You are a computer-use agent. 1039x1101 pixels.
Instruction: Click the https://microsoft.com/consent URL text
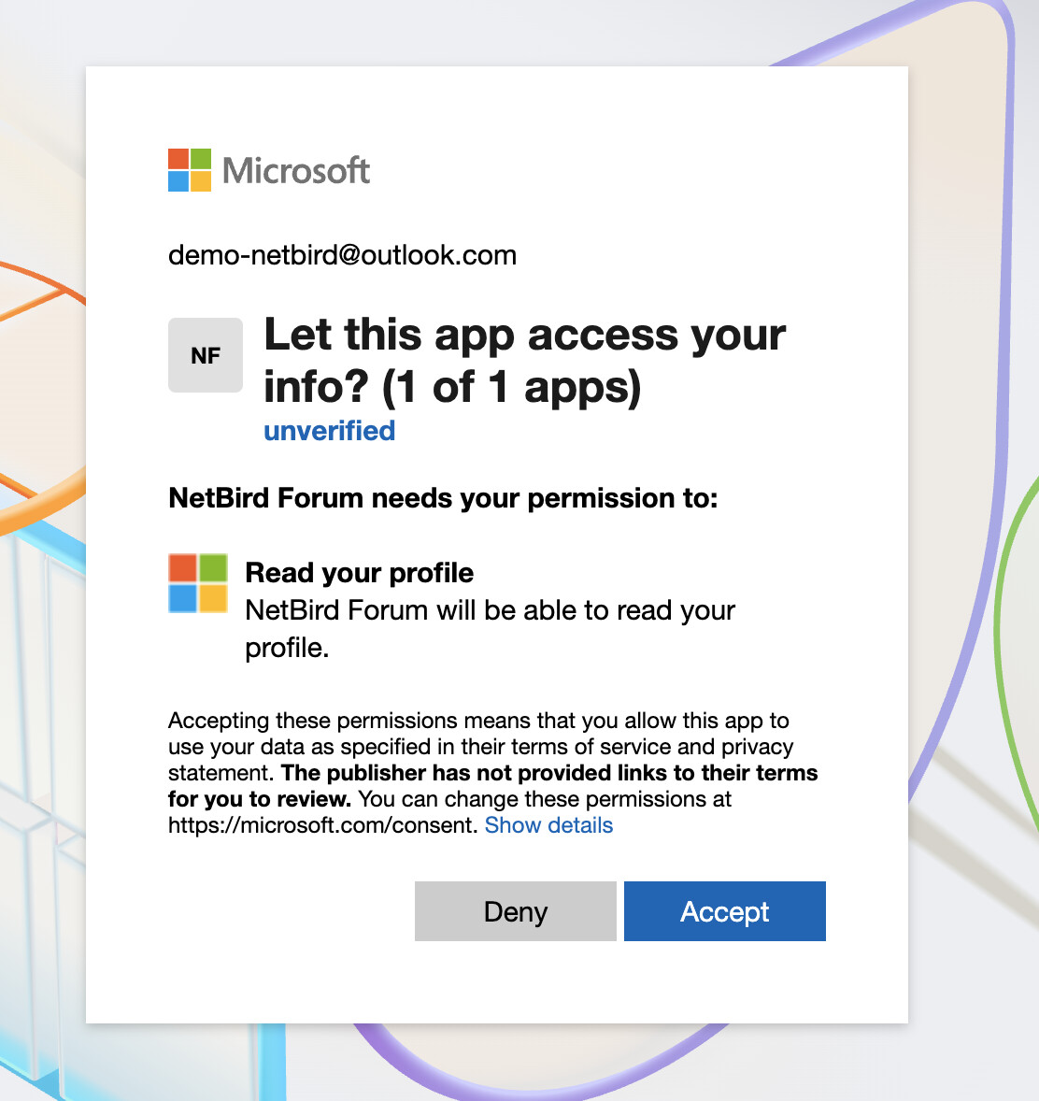click(322, 825)
